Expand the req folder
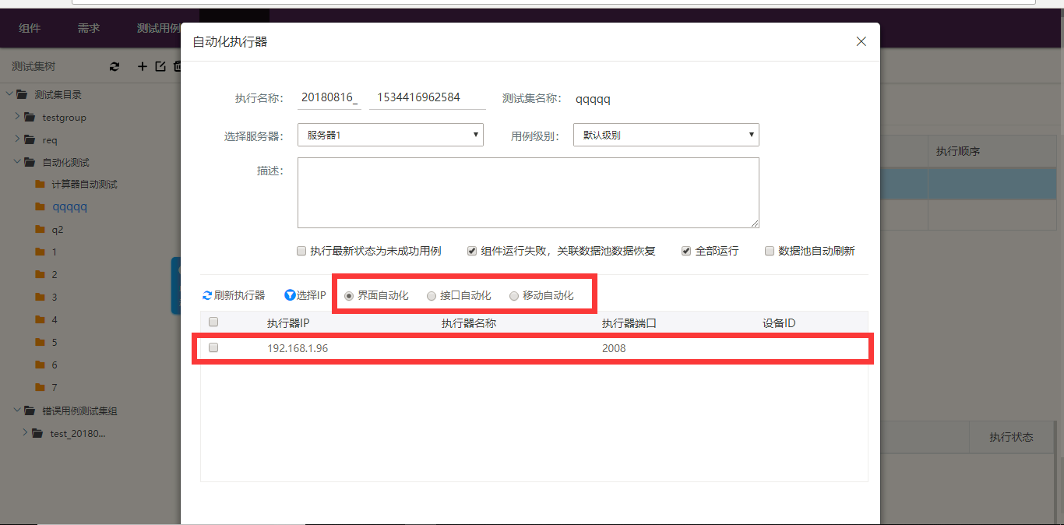1064x525 pixels. point(17,139)
